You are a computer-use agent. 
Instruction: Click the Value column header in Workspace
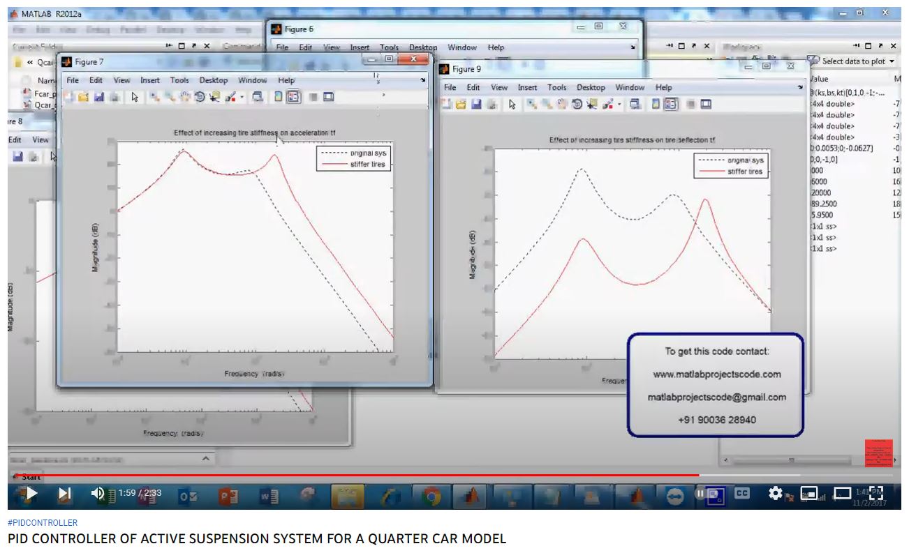[818, 79]
